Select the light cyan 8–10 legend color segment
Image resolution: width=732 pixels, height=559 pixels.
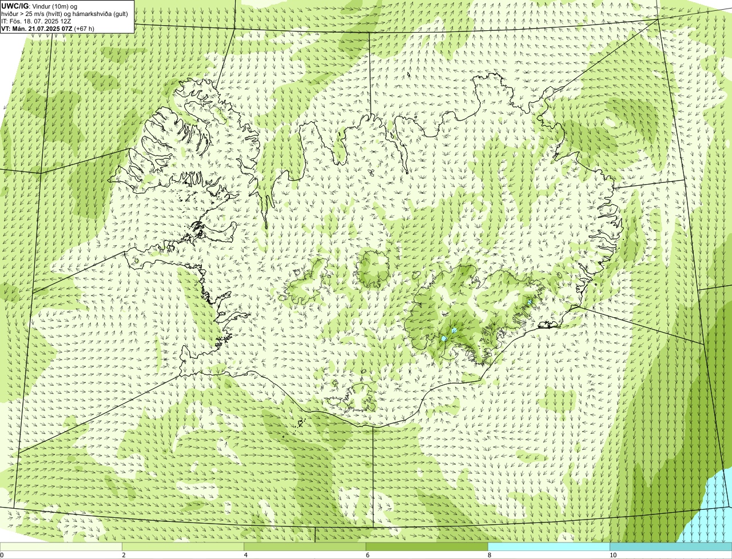[549, 546]
